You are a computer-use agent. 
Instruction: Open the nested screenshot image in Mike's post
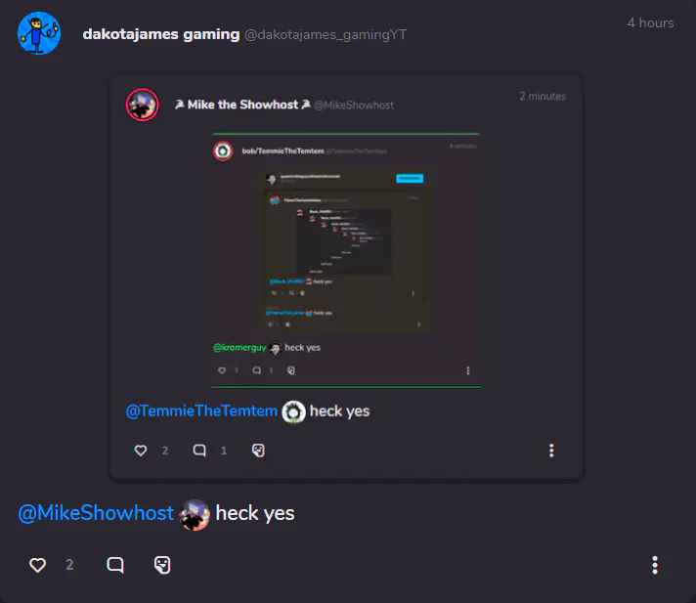click(x=346, y=261)
